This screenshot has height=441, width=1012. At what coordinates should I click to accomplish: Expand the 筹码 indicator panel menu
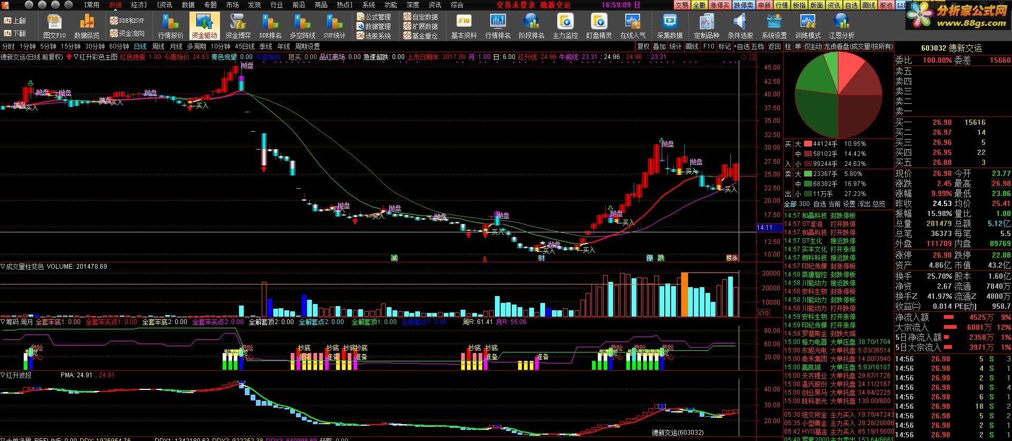click(3, 322)
